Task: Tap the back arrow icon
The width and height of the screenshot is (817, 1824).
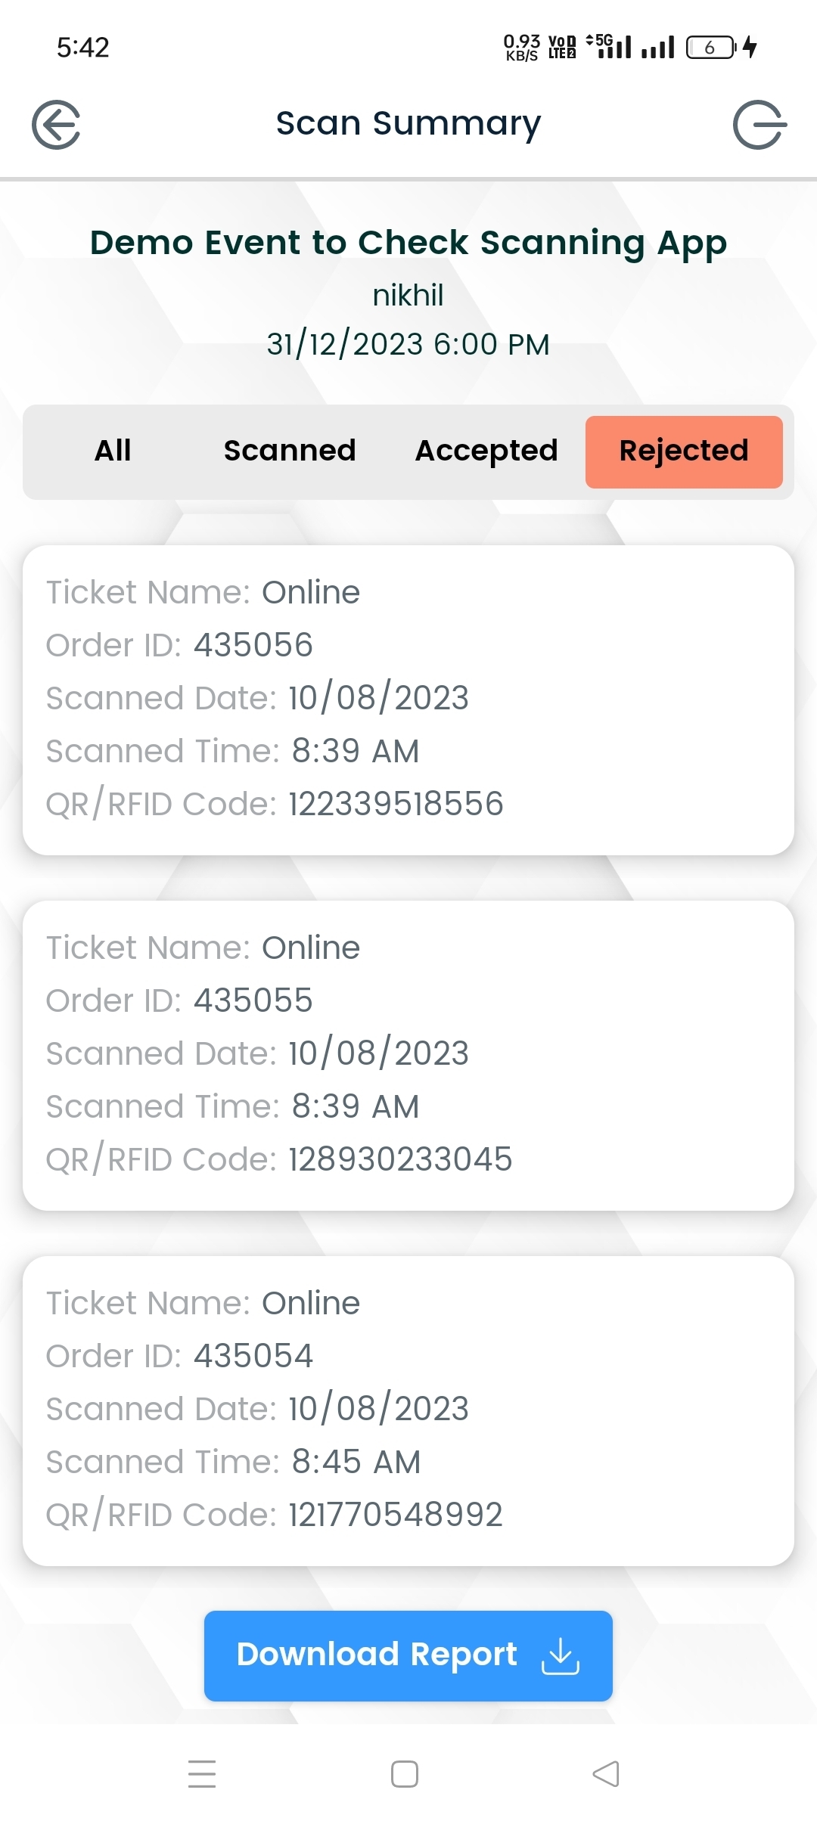Action: pyautogui.click(x=57, y=125)
